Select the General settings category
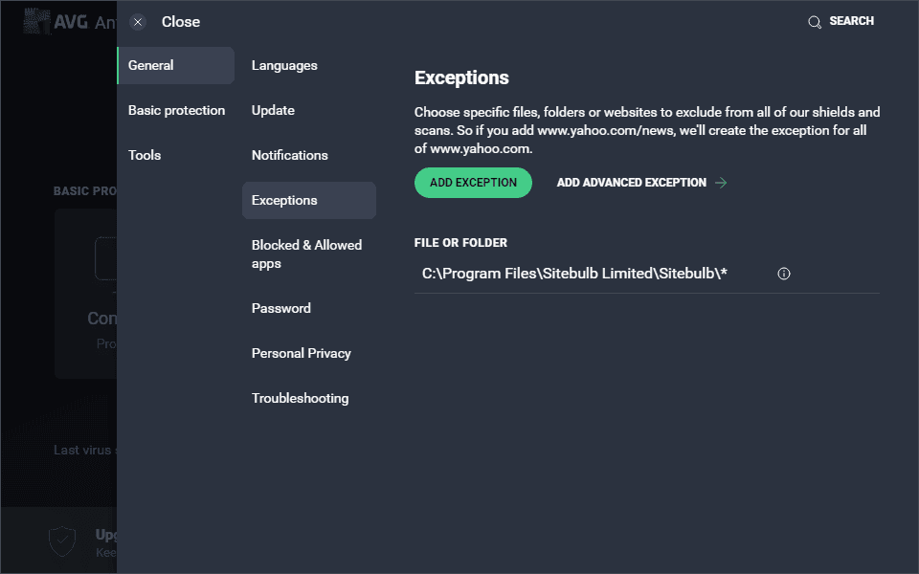This screenshot has width=919, height=574. 176,66
